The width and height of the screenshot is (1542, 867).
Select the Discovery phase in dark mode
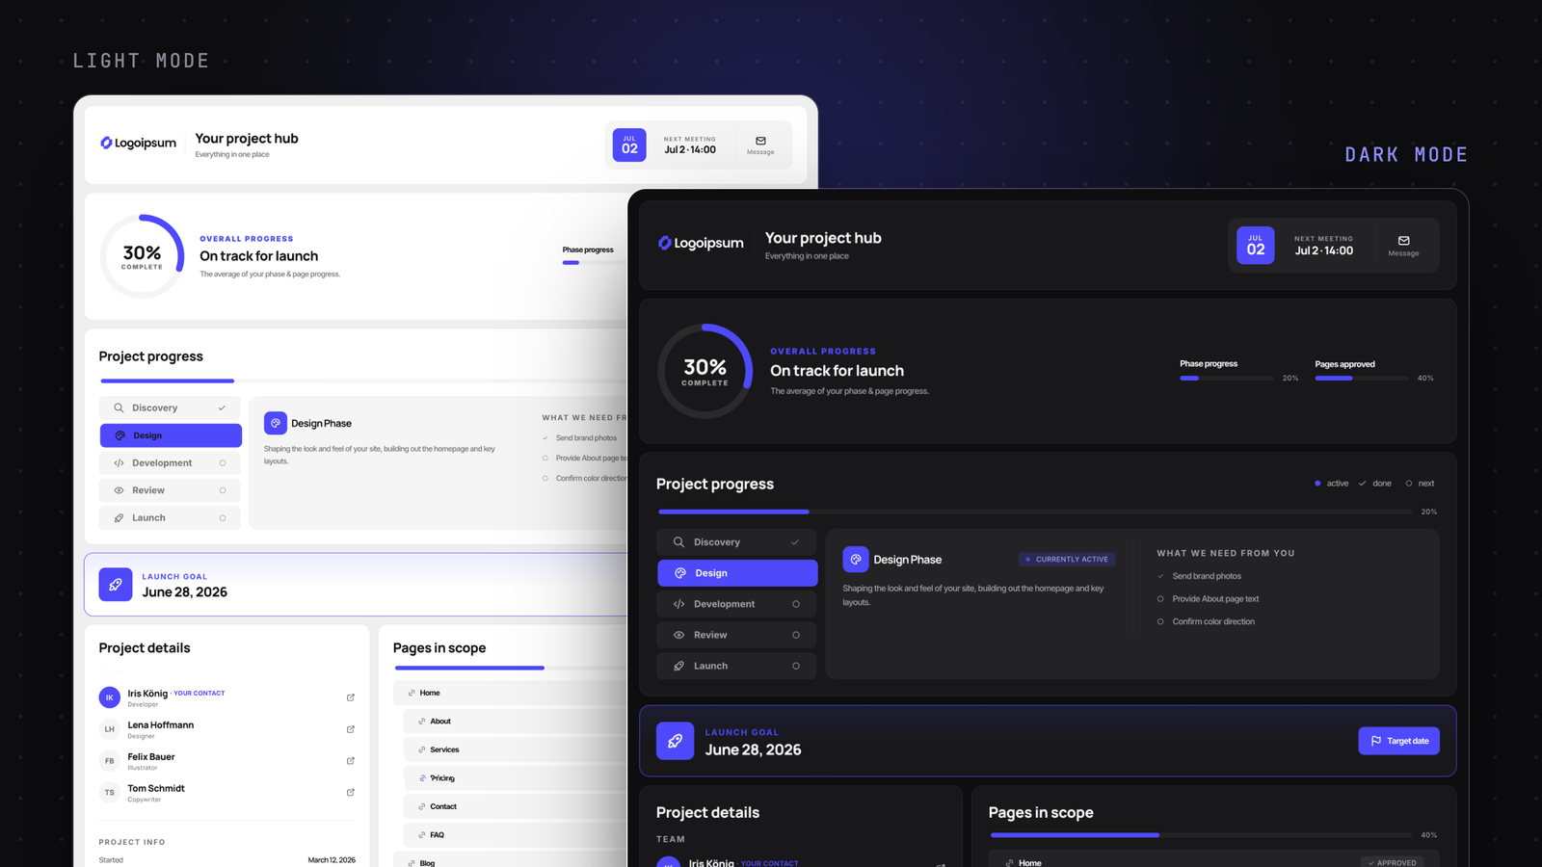[736, 541]
